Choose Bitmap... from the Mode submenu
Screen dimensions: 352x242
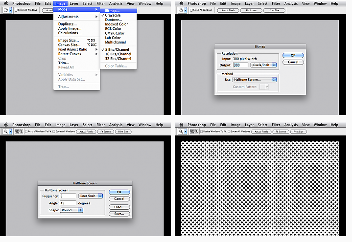pyautogui.click(x=118, y=11)
